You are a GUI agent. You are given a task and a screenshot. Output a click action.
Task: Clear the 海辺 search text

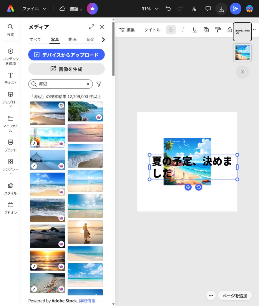point(88,84)
